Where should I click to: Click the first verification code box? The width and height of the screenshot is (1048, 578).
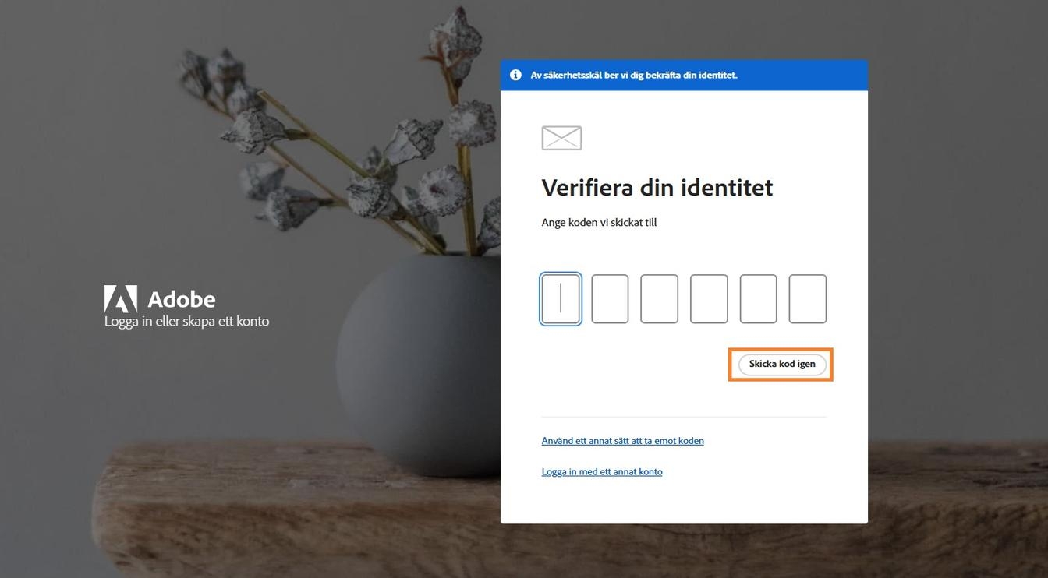[x=561, y=298]
